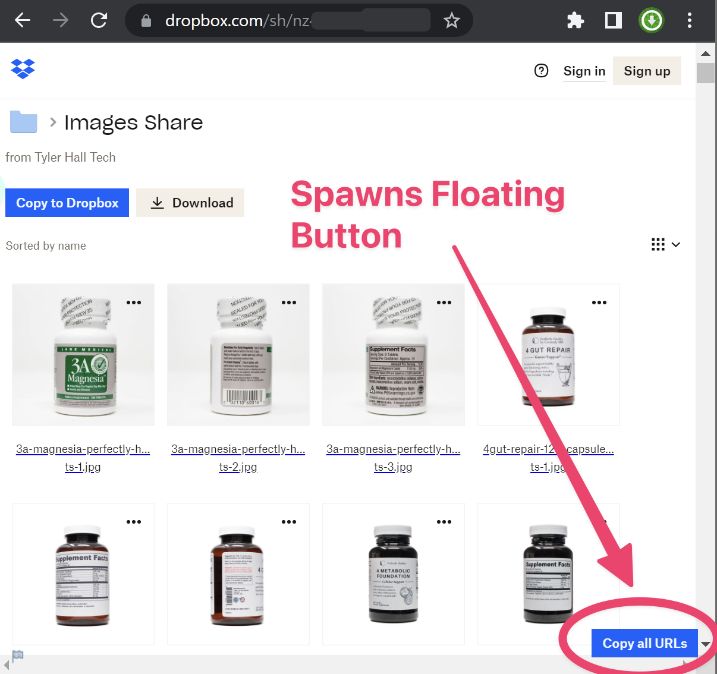This screenshot has height=674, width=717.
Task: Open the amber bottle side-label thumbnail
Action: click(x=238, y=574)
